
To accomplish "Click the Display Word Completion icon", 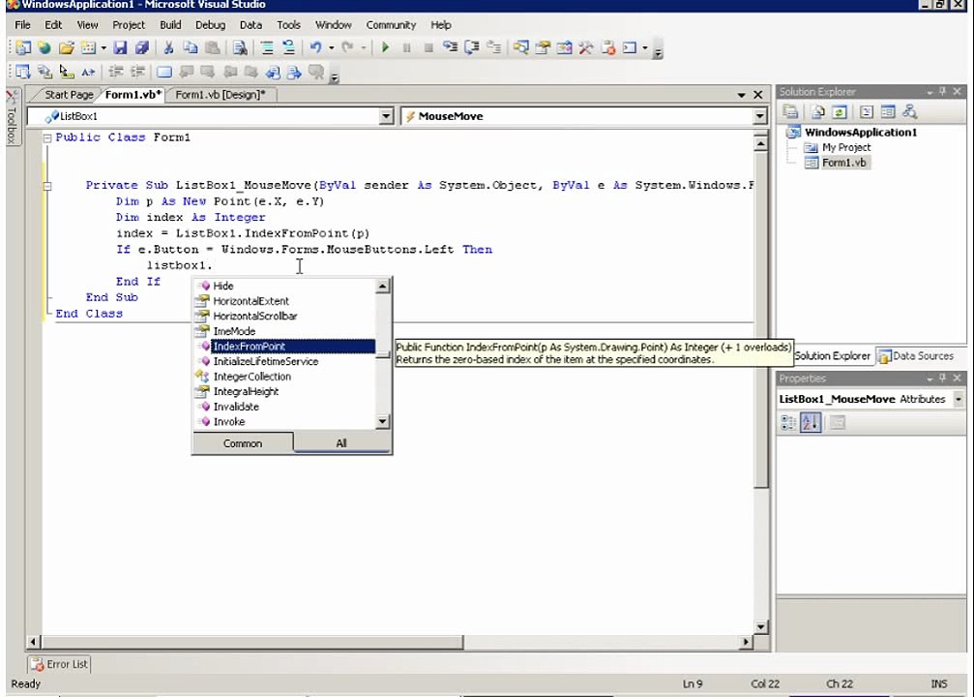I will click(89, 73).
